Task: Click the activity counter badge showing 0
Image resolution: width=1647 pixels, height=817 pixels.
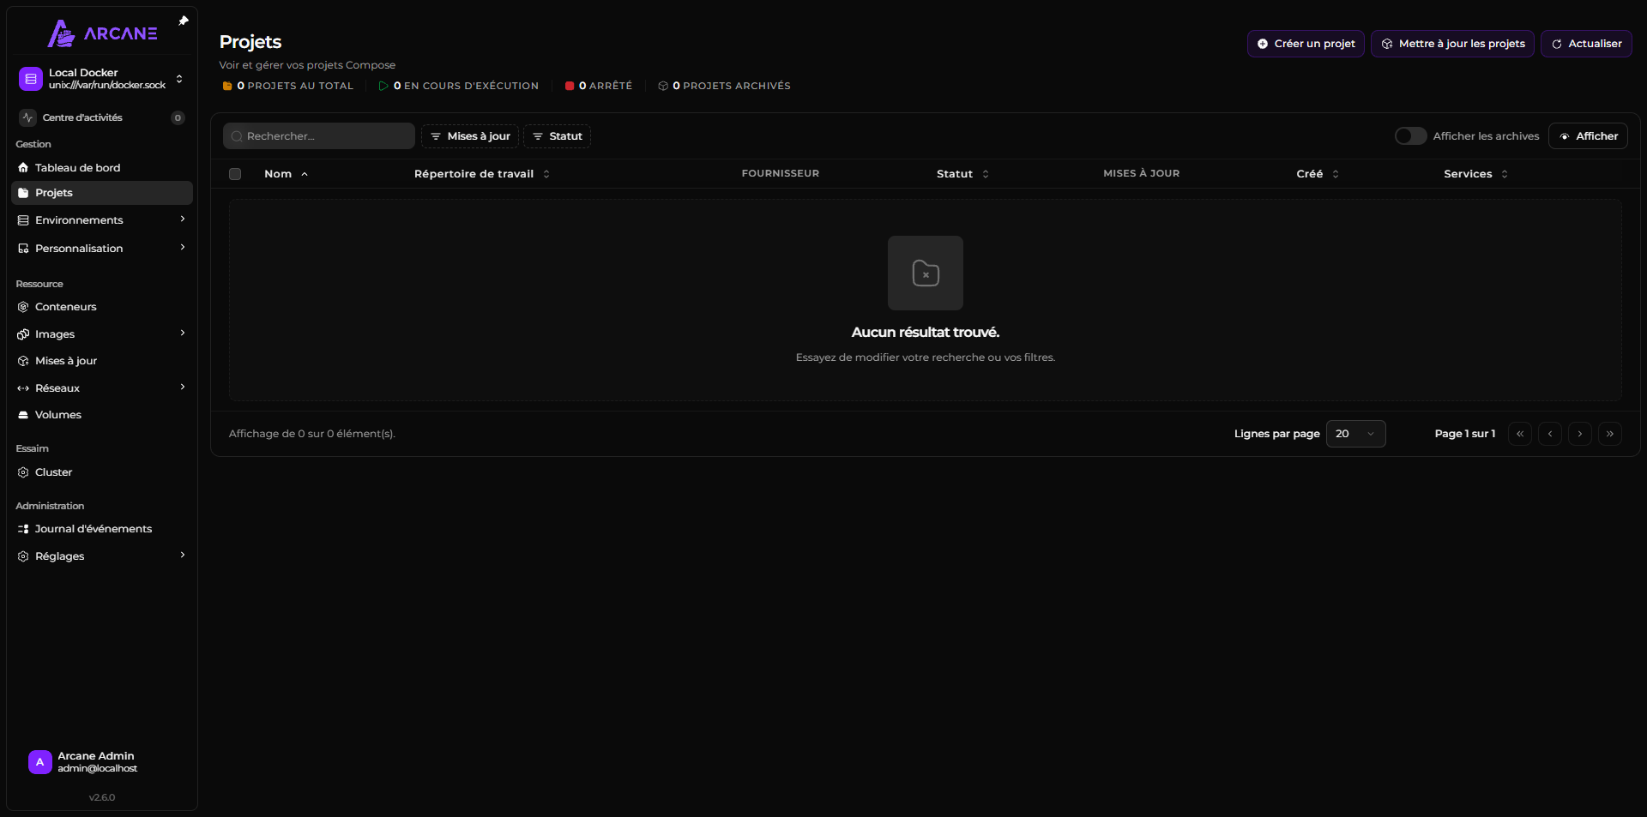Action: click(x=178, y=118)
